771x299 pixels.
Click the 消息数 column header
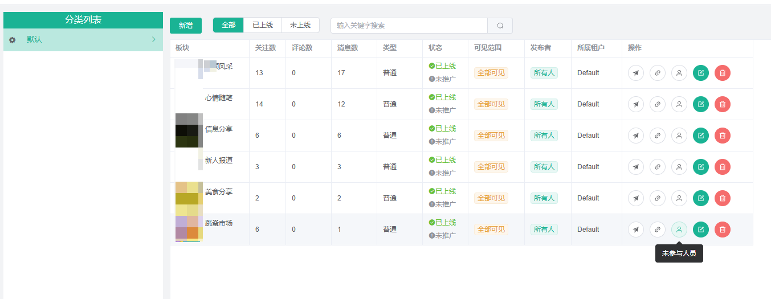pos(348,48)
